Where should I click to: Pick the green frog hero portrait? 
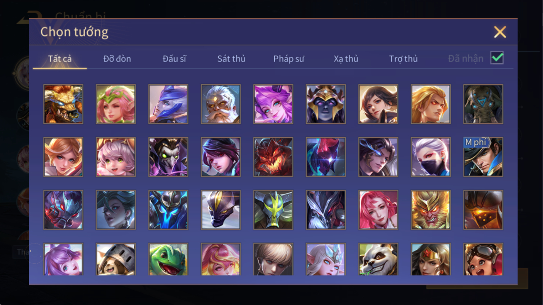(x=168, y=259)
